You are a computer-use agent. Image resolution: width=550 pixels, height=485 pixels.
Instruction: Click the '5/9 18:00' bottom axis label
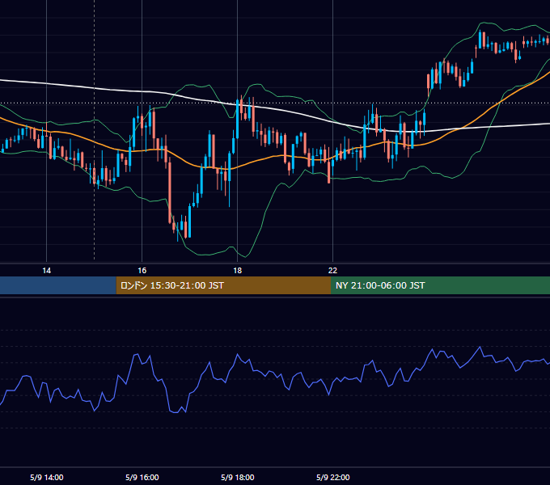pyautogui.click(x=238, y=477)
